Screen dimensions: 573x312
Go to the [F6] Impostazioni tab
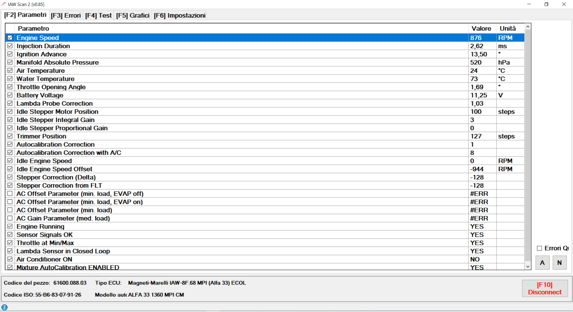pyautogui.click(x=180, y=16)
